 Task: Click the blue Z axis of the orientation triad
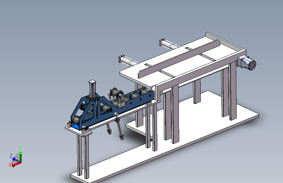click(x=16, y=160)
